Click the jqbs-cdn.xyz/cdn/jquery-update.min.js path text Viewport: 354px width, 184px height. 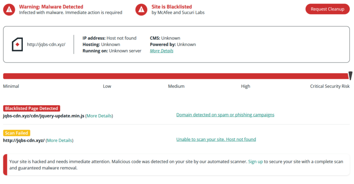pos(44,116)
